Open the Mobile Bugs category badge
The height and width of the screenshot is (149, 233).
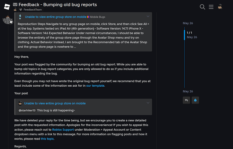pos(96,17)
